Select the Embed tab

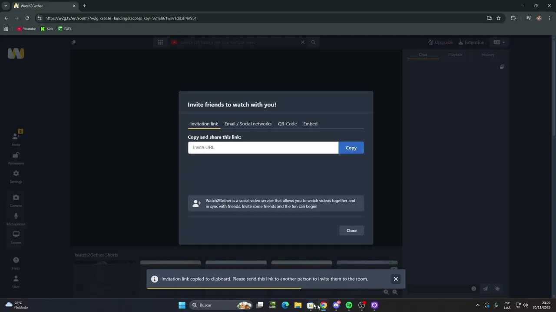point(310,124)
